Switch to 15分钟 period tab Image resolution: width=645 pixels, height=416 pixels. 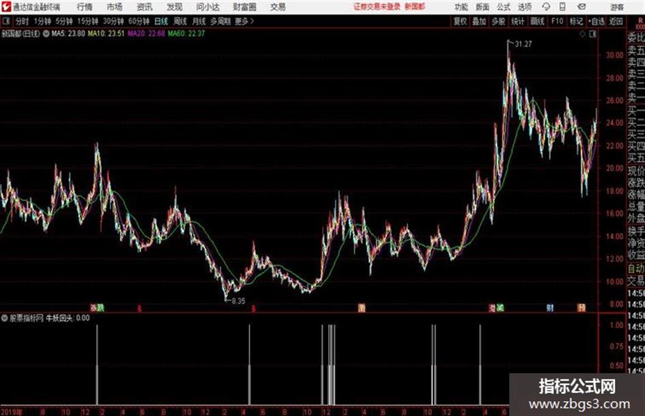[x=87, y=21]
